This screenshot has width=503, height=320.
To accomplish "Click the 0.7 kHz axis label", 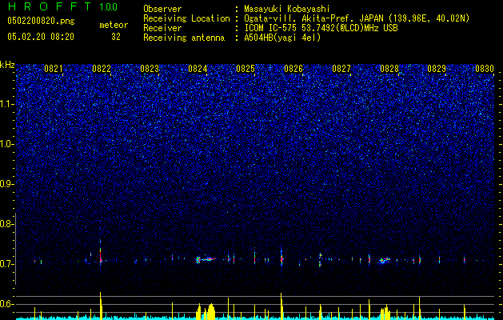I will 7,264.
